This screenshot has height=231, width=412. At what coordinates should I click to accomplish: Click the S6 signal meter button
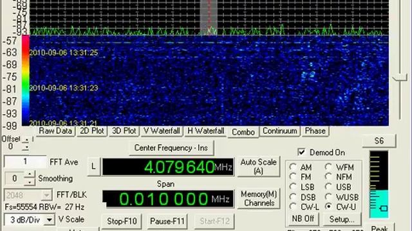pyautogui.click(x=379, y=141)
